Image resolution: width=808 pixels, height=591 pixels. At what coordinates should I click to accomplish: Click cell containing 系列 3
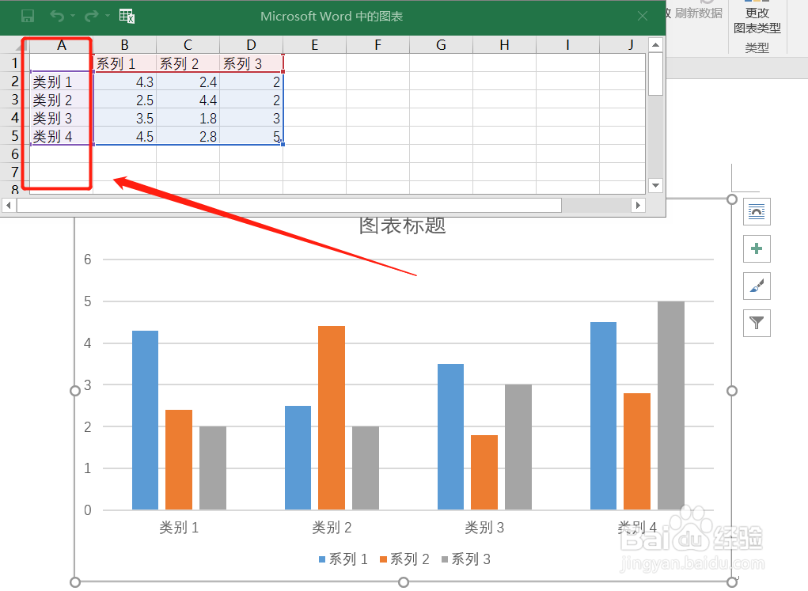(x=252, y=63)
